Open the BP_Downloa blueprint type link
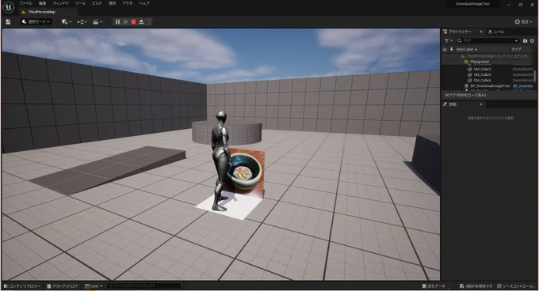 [523, 85]
